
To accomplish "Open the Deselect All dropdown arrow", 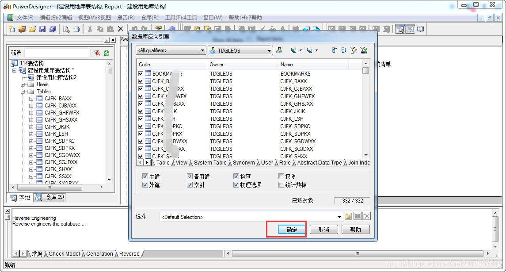I will point(316,50).
